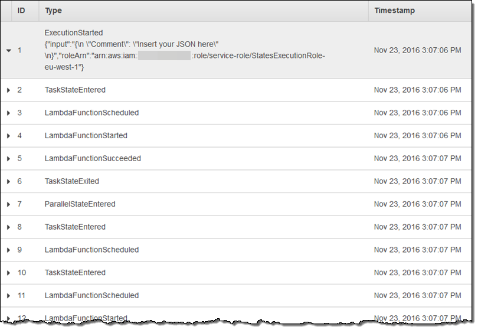Image resolution: width=478 pixels, height=330 pixels.
Task: Expand event 11 LambdaFunctionScheduled arrow
Action: (x=9, y=296)
